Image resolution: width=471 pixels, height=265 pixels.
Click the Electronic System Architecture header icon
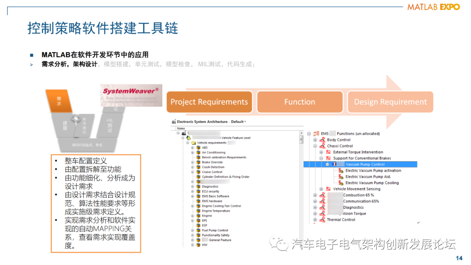[174, 121]
